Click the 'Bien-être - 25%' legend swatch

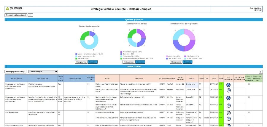(121, 54)
